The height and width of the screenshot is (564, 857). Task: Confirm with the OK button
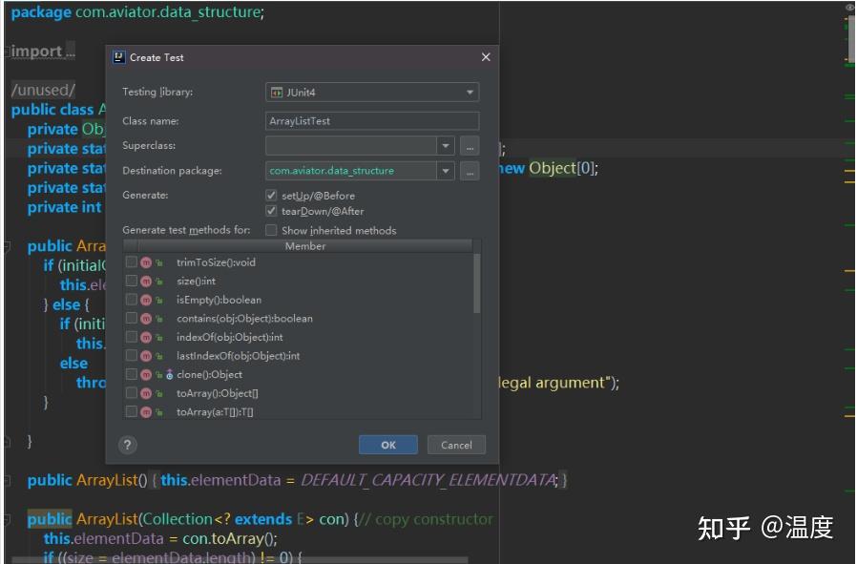(387, 444)
